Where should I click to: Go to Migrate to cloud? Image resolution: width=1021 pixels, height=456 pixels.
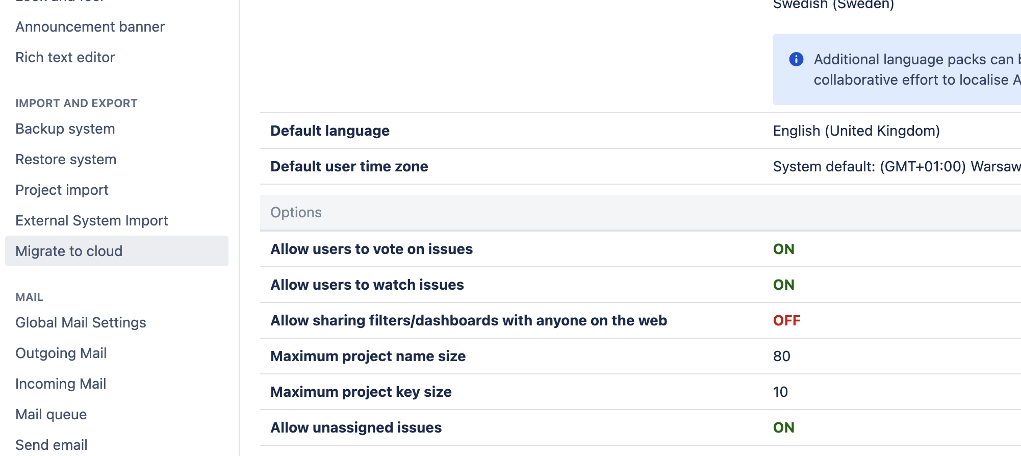(x=69, y=251)
